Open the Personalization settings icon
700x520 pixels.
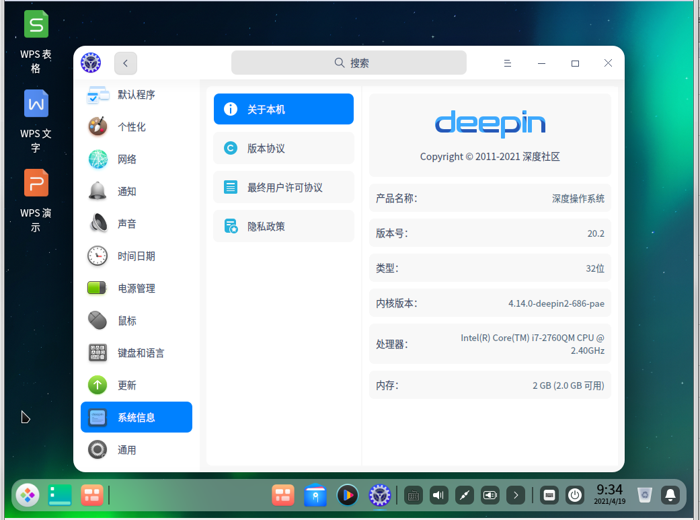tap(98, 126)
